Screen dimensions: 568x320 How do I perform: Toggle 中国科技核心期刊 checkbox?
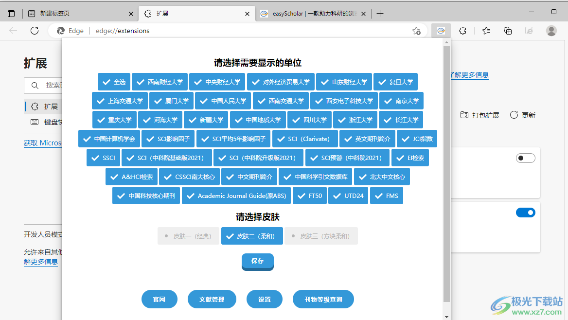(x=146, y=196)
